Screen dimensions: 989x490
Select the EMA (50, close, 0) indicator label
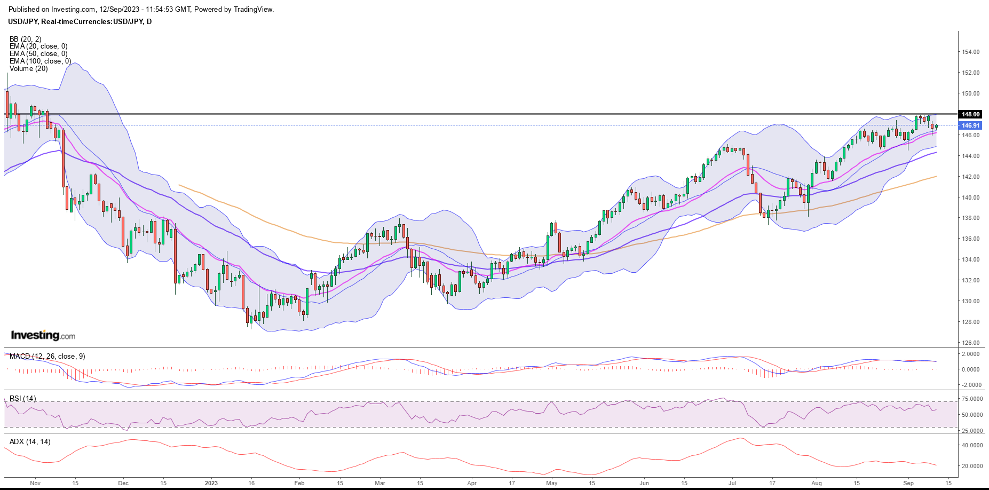38,54
